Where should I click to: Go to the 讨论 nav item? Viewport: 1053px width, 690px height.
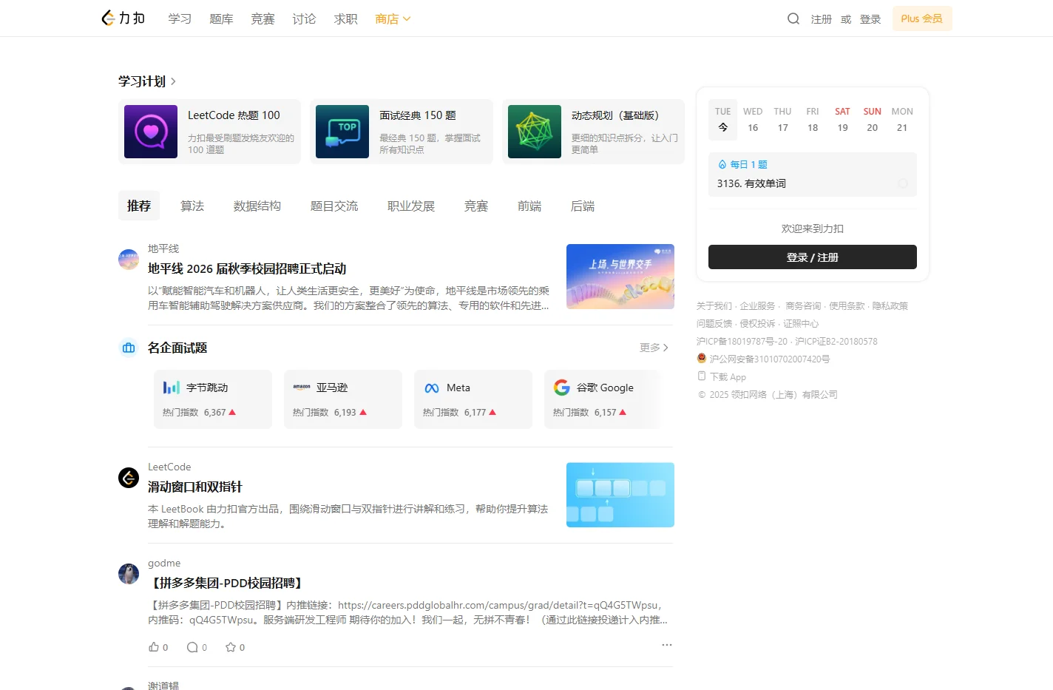pyautogui.click(x=304, y=18)
